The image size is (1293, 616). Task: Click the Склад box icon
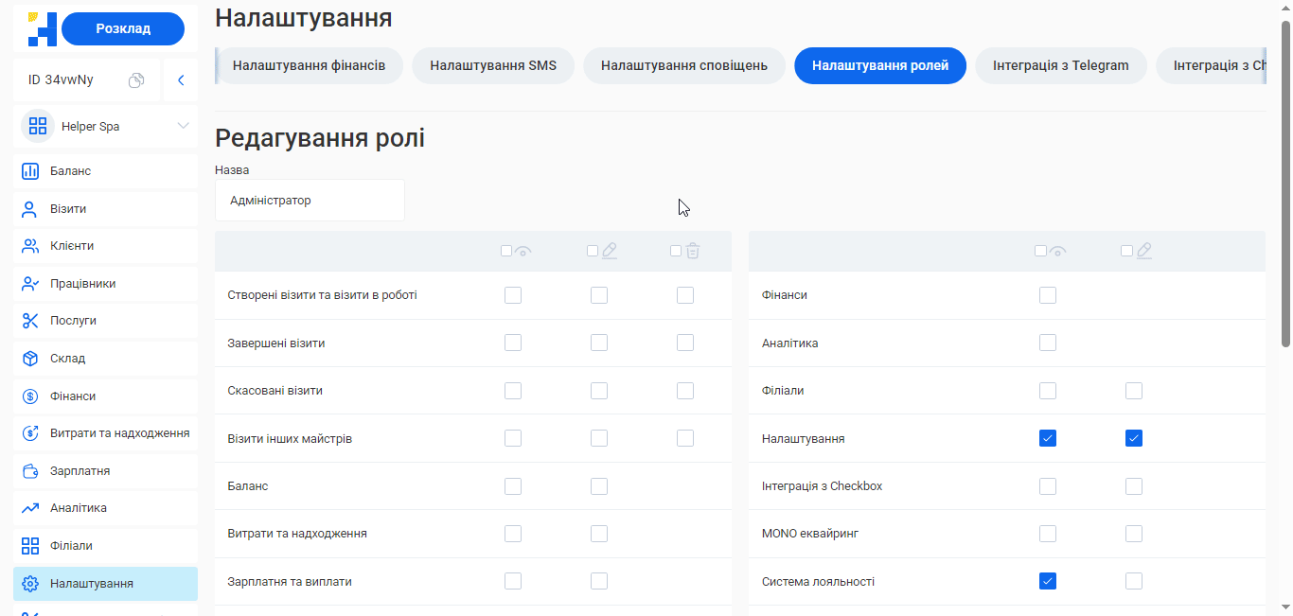point(30,359)
